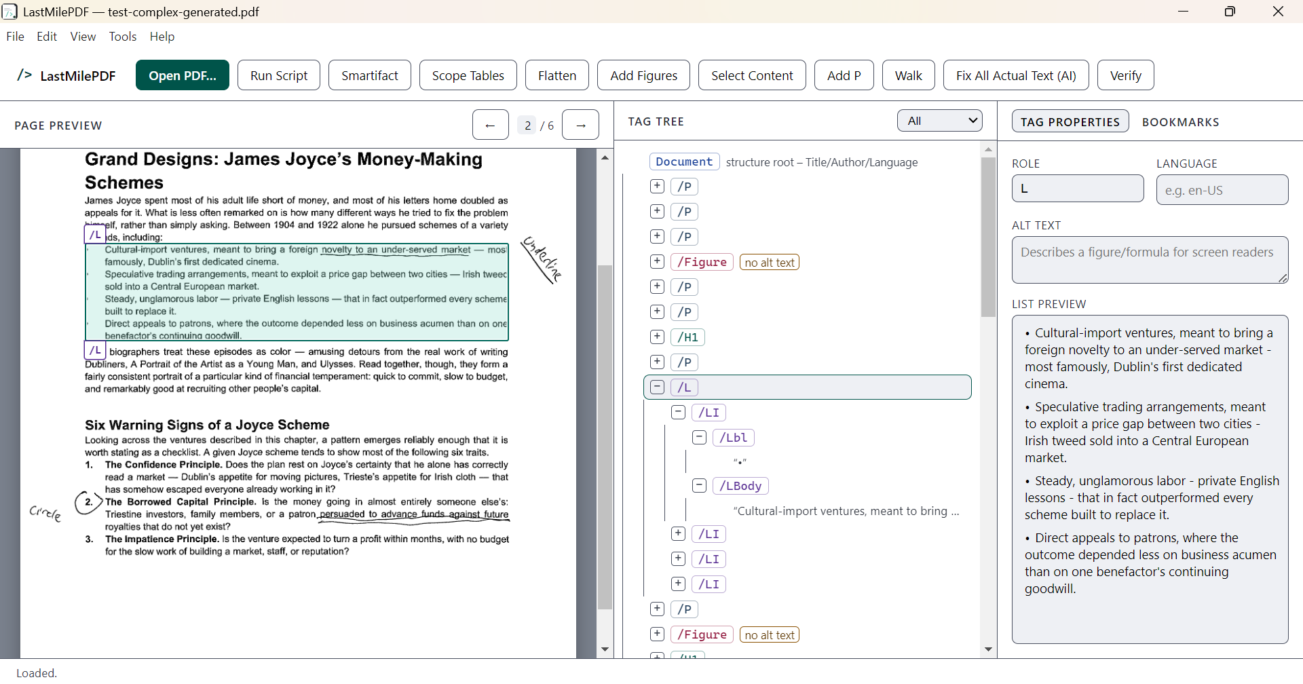Click the page number field showing 2
This screenshot has height=684, width=1303.
point(527,125)
